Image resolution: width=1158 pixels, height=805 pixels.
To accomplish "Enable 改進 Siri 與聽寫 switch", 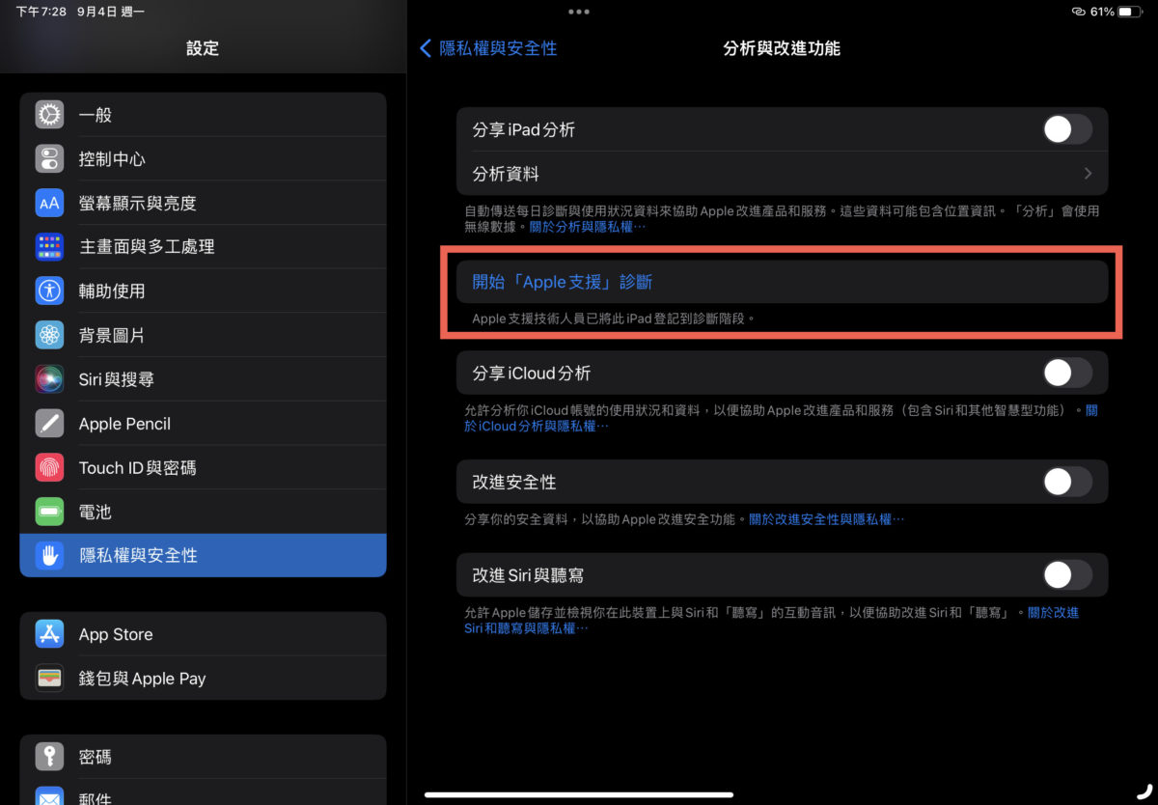I will coord(1067,575).
